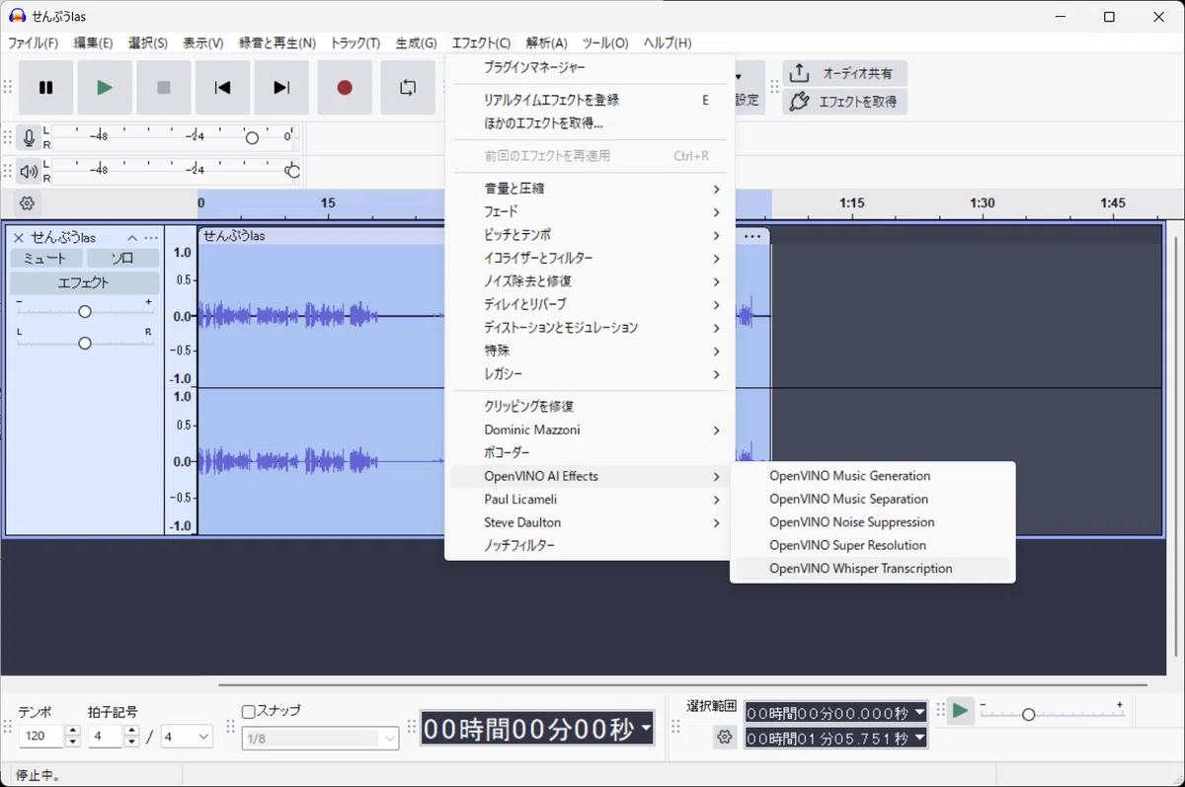The image size is (1185, 787).
Task: Choose OpenVINO Music Generation
Action: [873, 476]
